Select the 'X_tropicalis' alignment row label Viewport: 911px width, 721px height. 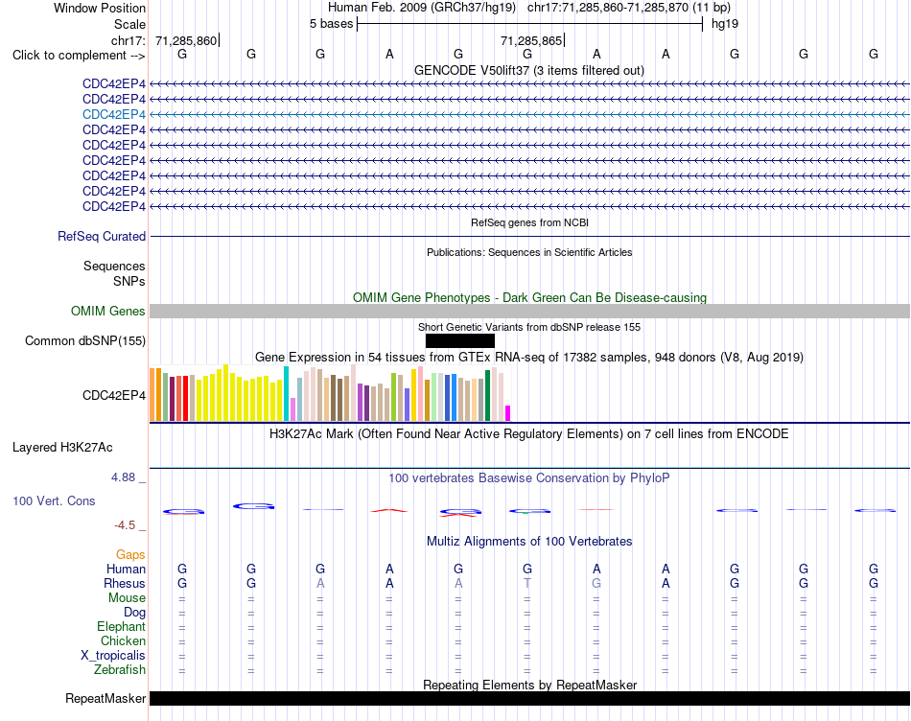[113, 656]
